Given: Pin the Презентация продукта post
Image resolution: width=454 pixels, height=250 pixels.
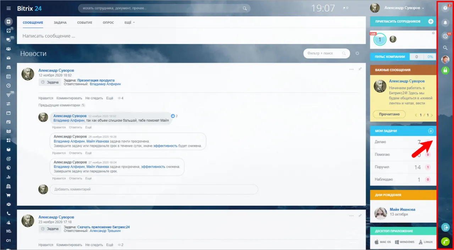Looking at the screenshot, I should coord(360,69).
